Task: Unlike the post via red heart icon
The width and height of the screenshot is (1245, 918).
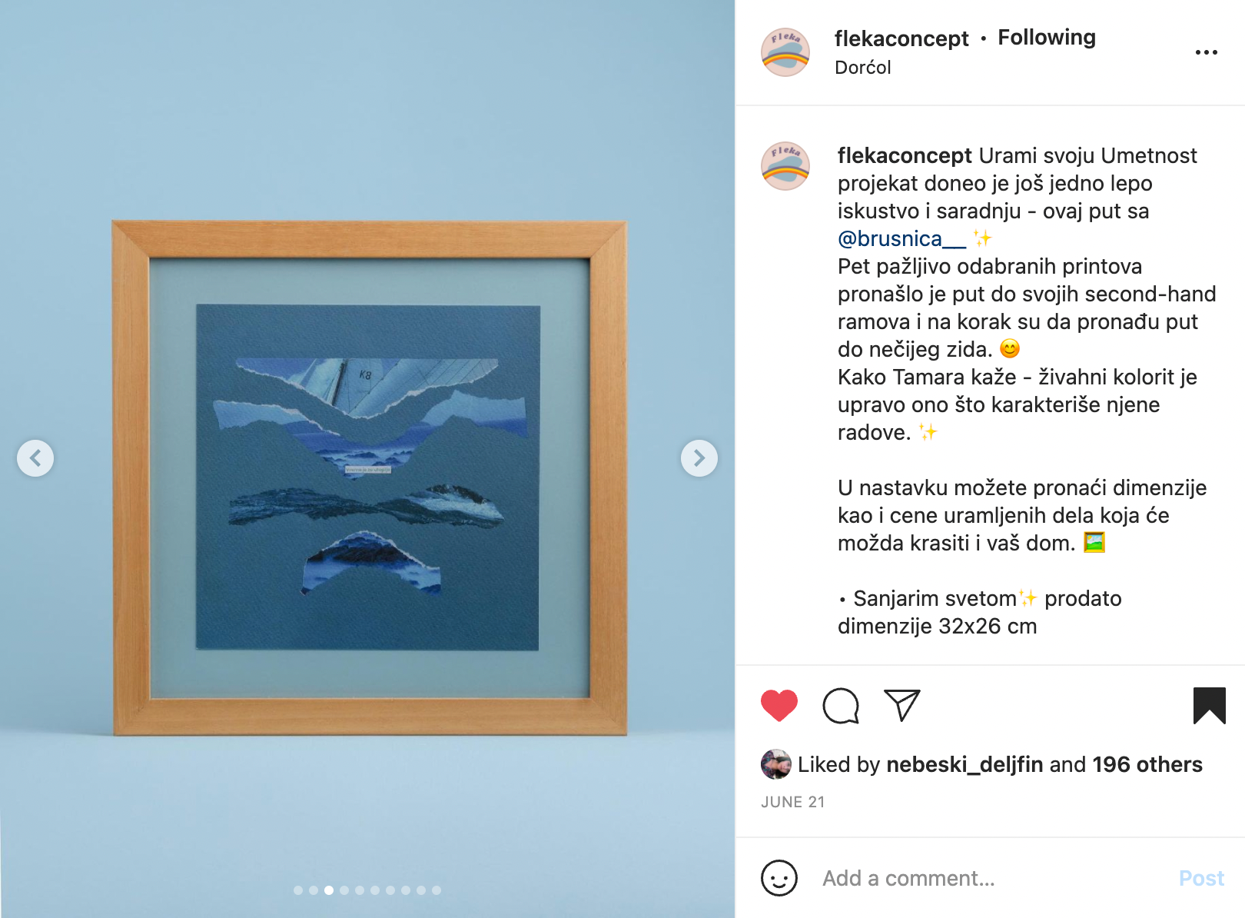Action: click(x=779, y=706)
